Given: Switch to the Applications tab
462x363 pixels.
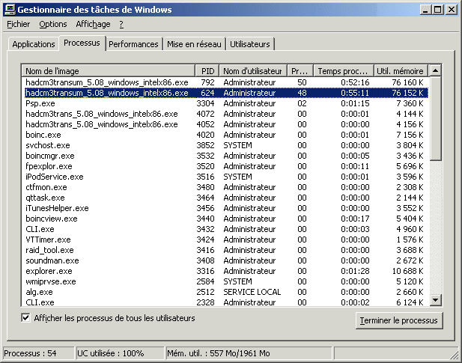Looking at the screenshot, I should 34,44.
